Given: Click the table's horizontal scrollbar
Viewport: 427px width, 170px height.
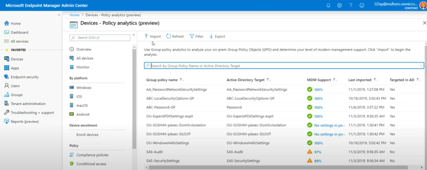Looking at the screenshot, I should (x=278, y=167).
